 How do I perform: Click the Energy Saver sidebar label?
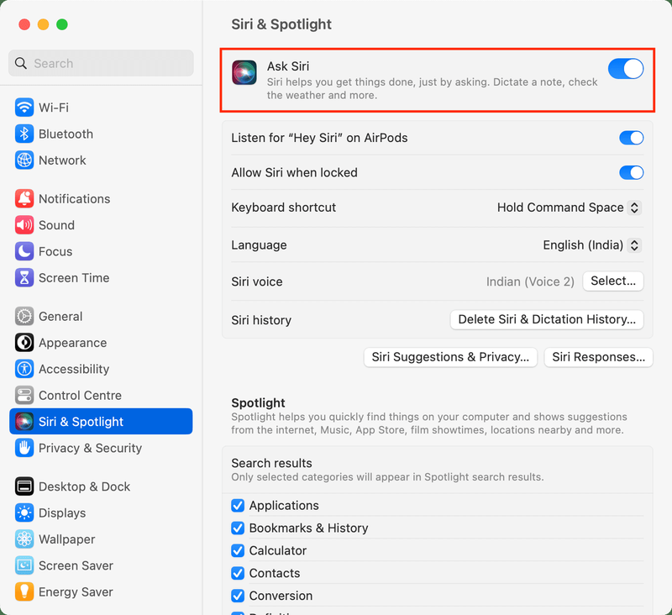click(76, 591)
